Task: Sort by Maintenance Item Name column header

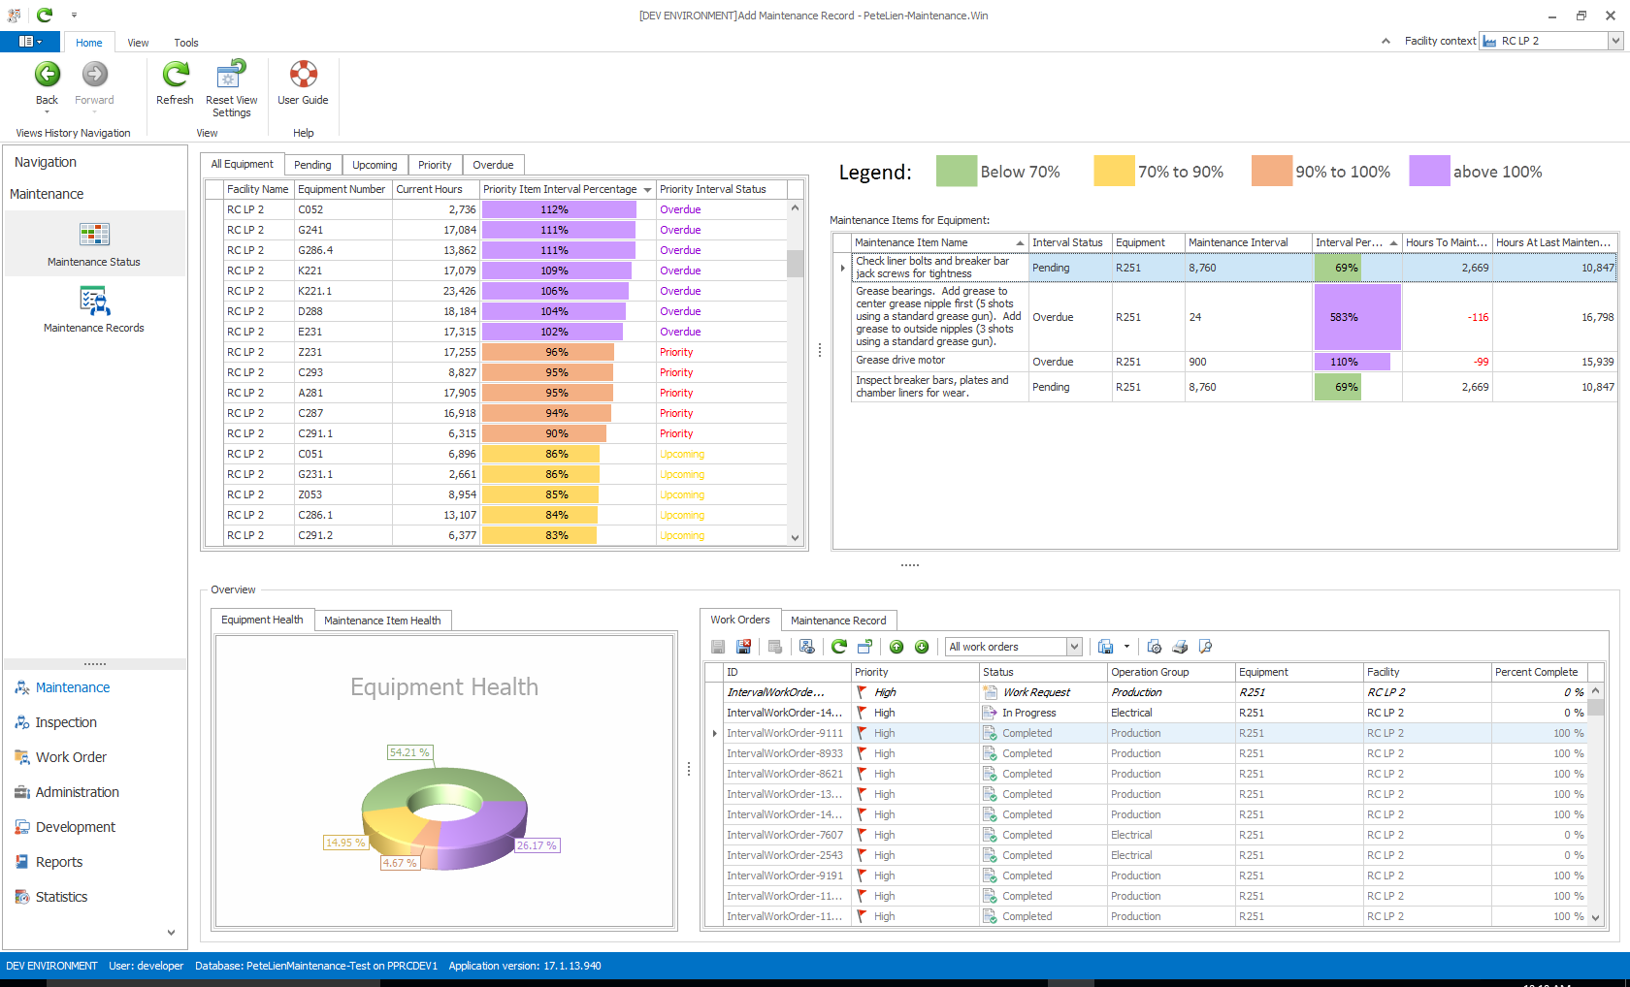Action: point(939,242)
